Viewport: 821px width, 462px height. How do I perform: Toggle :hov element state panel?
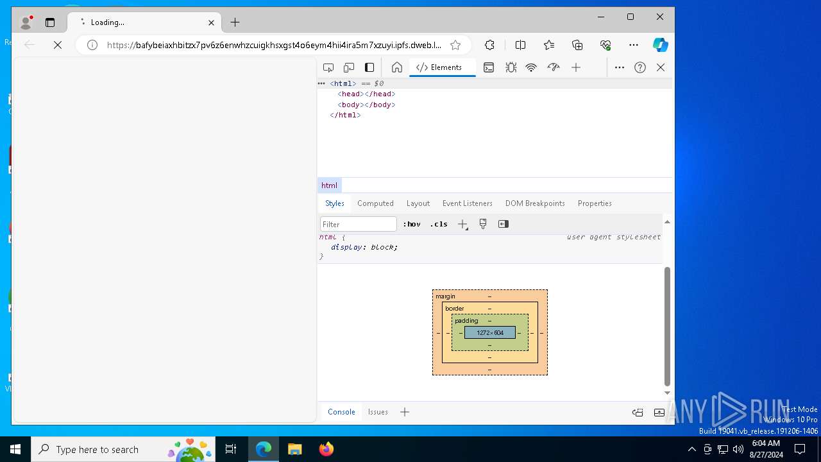[x=412, y=224]
